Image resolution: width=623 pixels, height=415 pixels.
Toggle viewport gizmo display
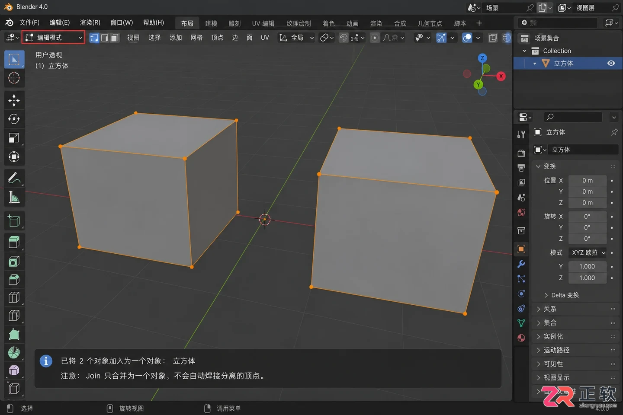point(441,38)
